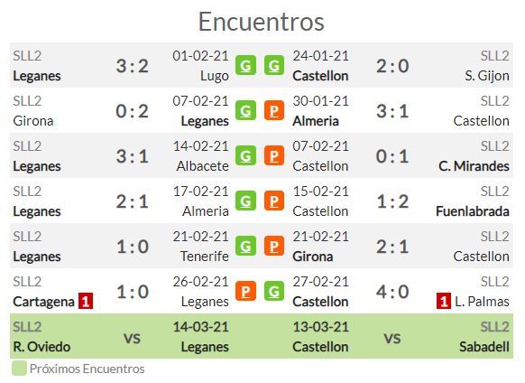Click orange P badge for Cartagena vs Leganes
This screenshot has width=525, height=383.
(245, 291)
